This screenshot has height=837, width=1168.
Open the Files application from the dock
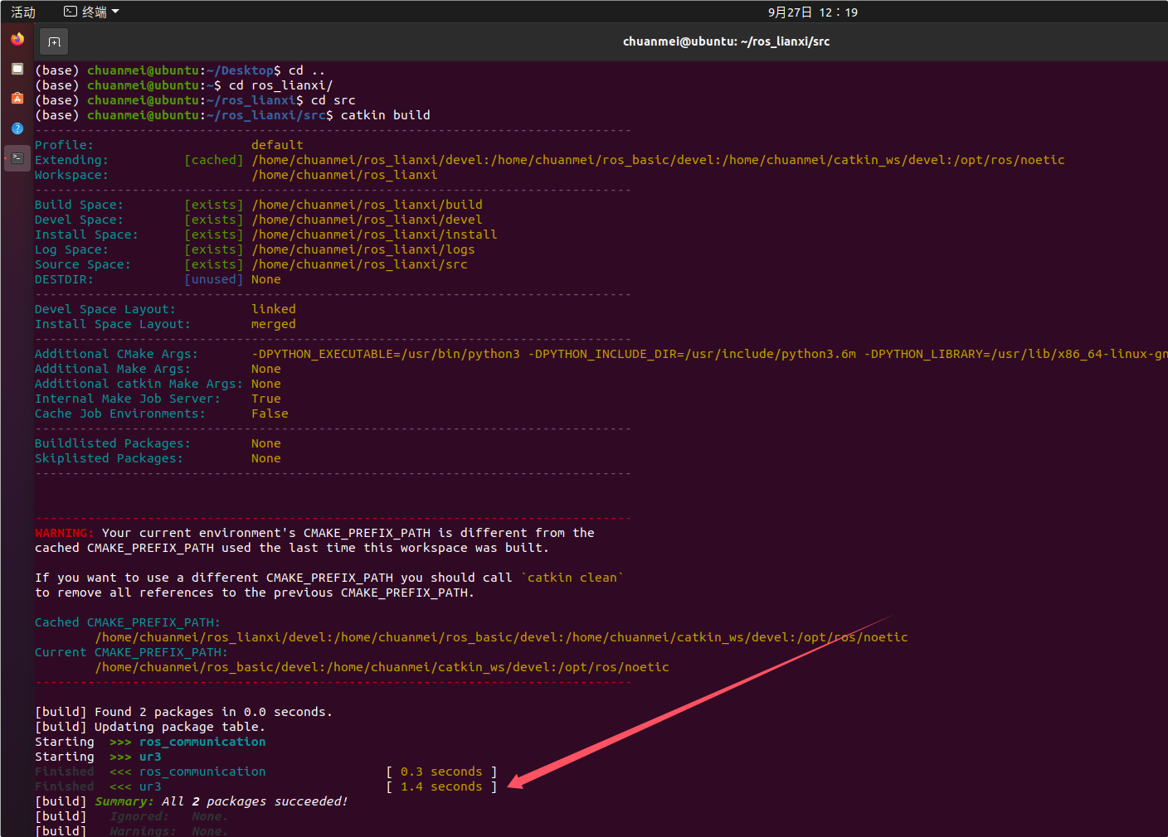point(17,69)
